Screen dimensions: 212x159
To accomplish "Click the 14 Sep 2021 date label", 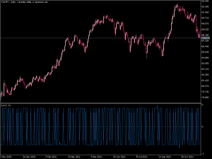I will 165,157.
